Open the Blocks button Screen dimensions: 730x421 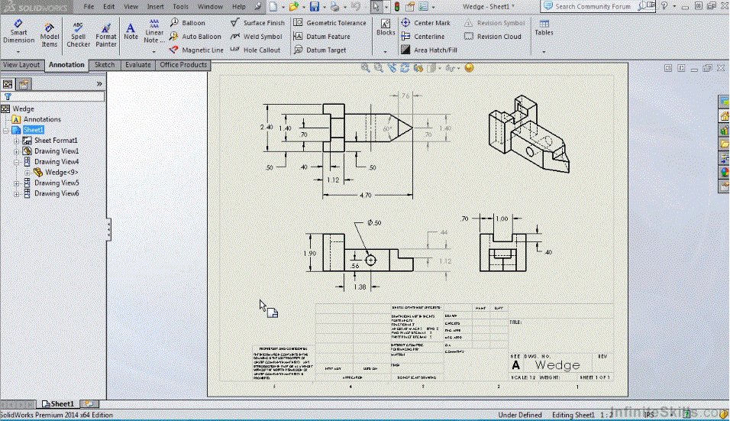pos(386,28)
